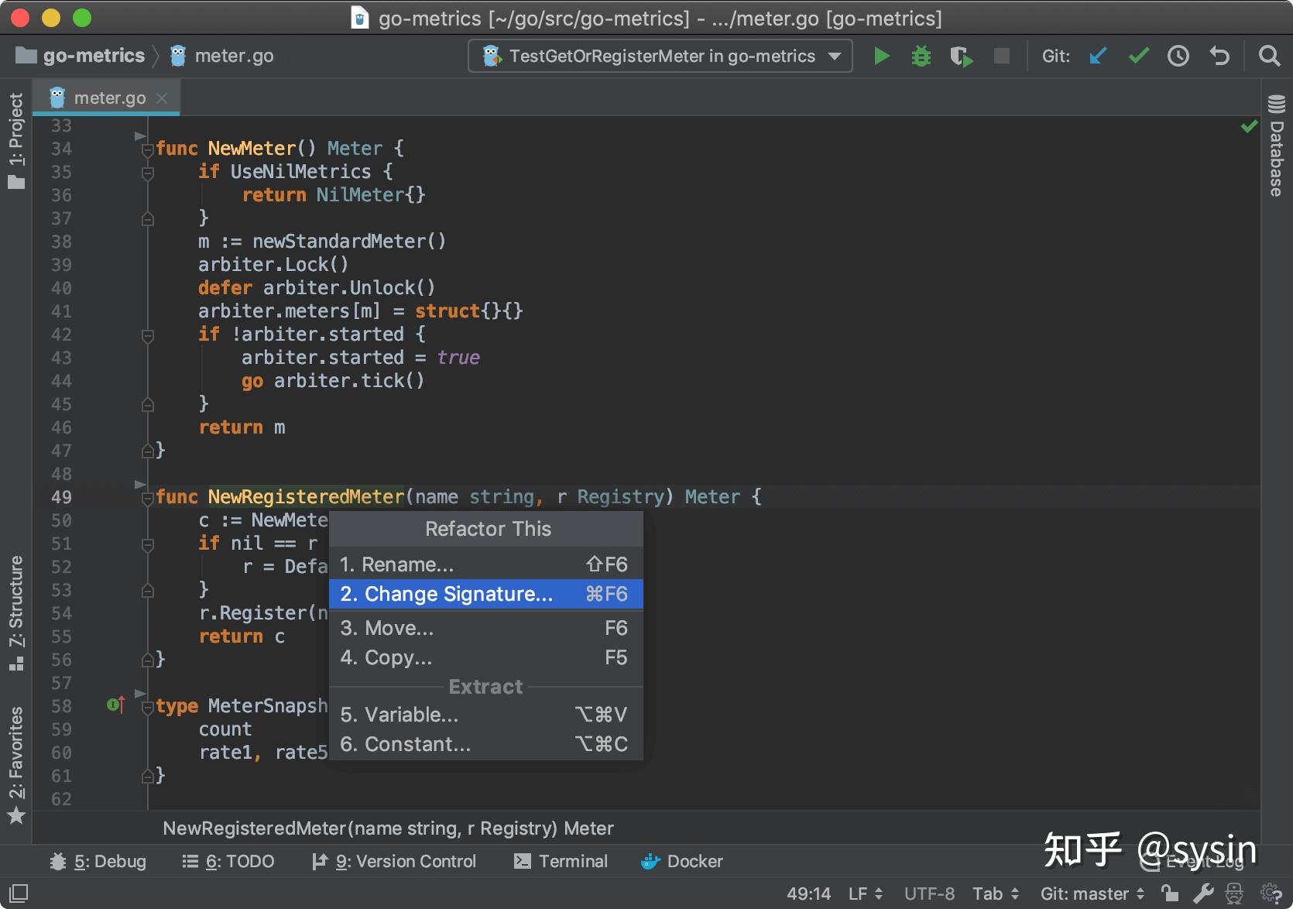Run with coverage icon
Viewport: 1293px width, 909px height.
(961, 55)
